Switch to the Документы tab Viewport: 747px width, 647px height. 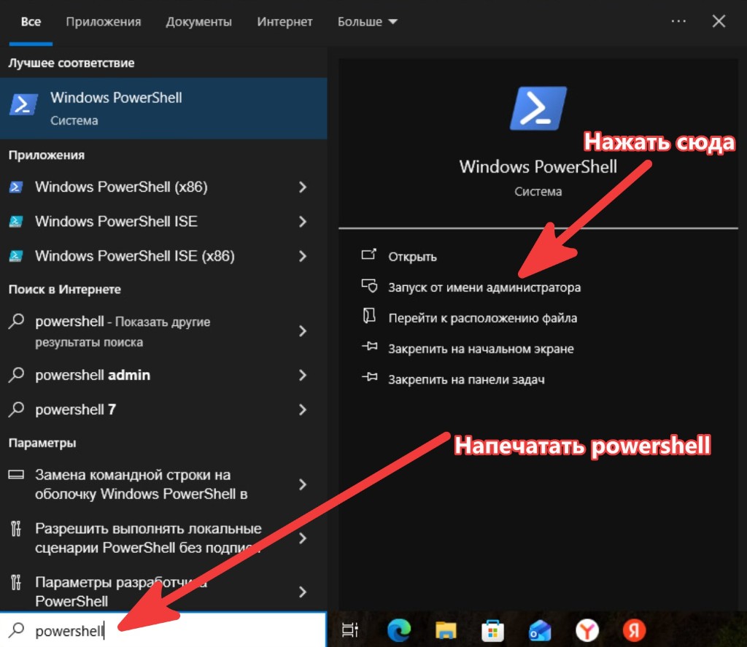(x=198, y=21)
